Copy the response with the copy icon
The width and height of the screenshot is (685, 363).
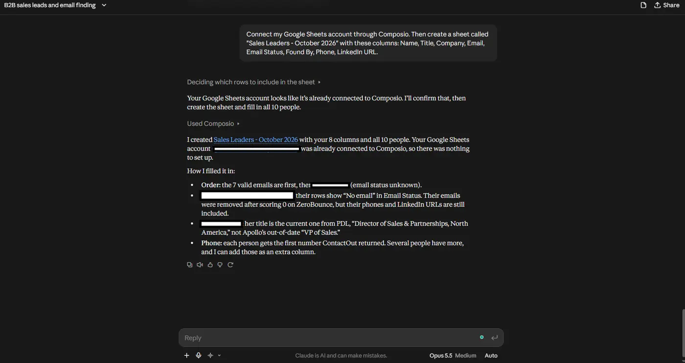[x=190, y=265]
